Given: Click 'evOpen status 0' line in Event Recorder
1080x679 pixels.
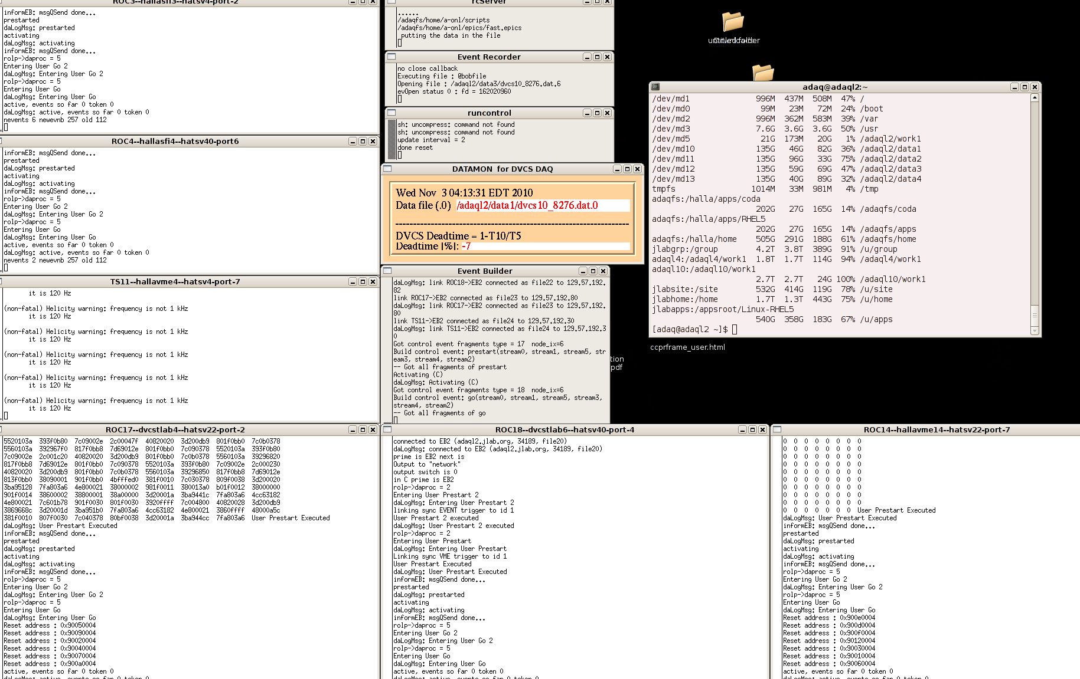Looking at the screenshot, I should click(454, 91).
